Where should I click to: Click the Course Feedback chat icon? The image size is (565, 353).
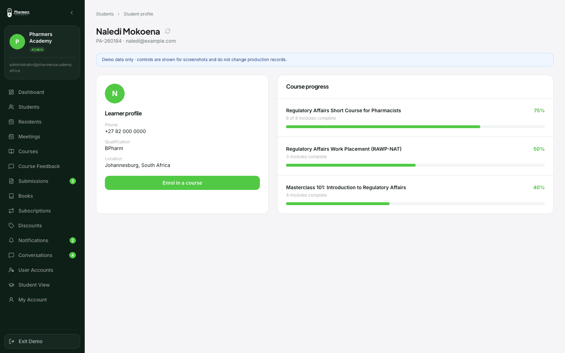tap(11, 166)
